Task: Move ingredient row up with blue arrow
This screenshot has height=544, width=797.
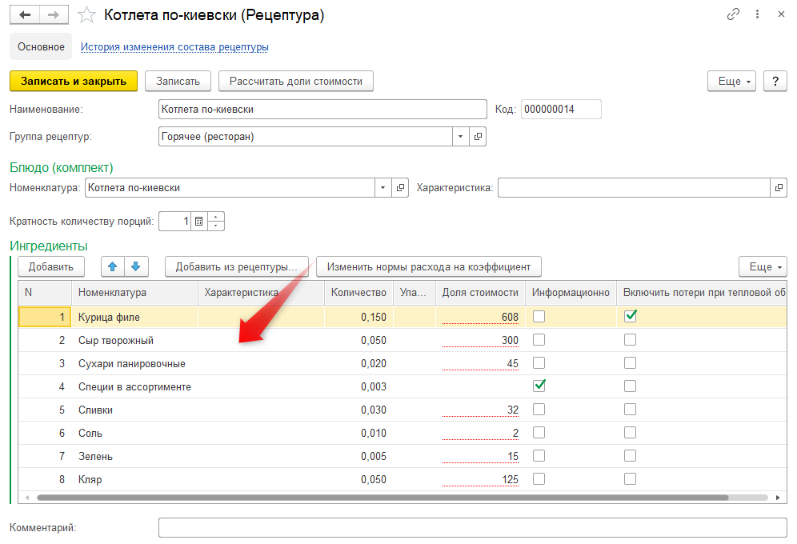Action: [112, 266]
